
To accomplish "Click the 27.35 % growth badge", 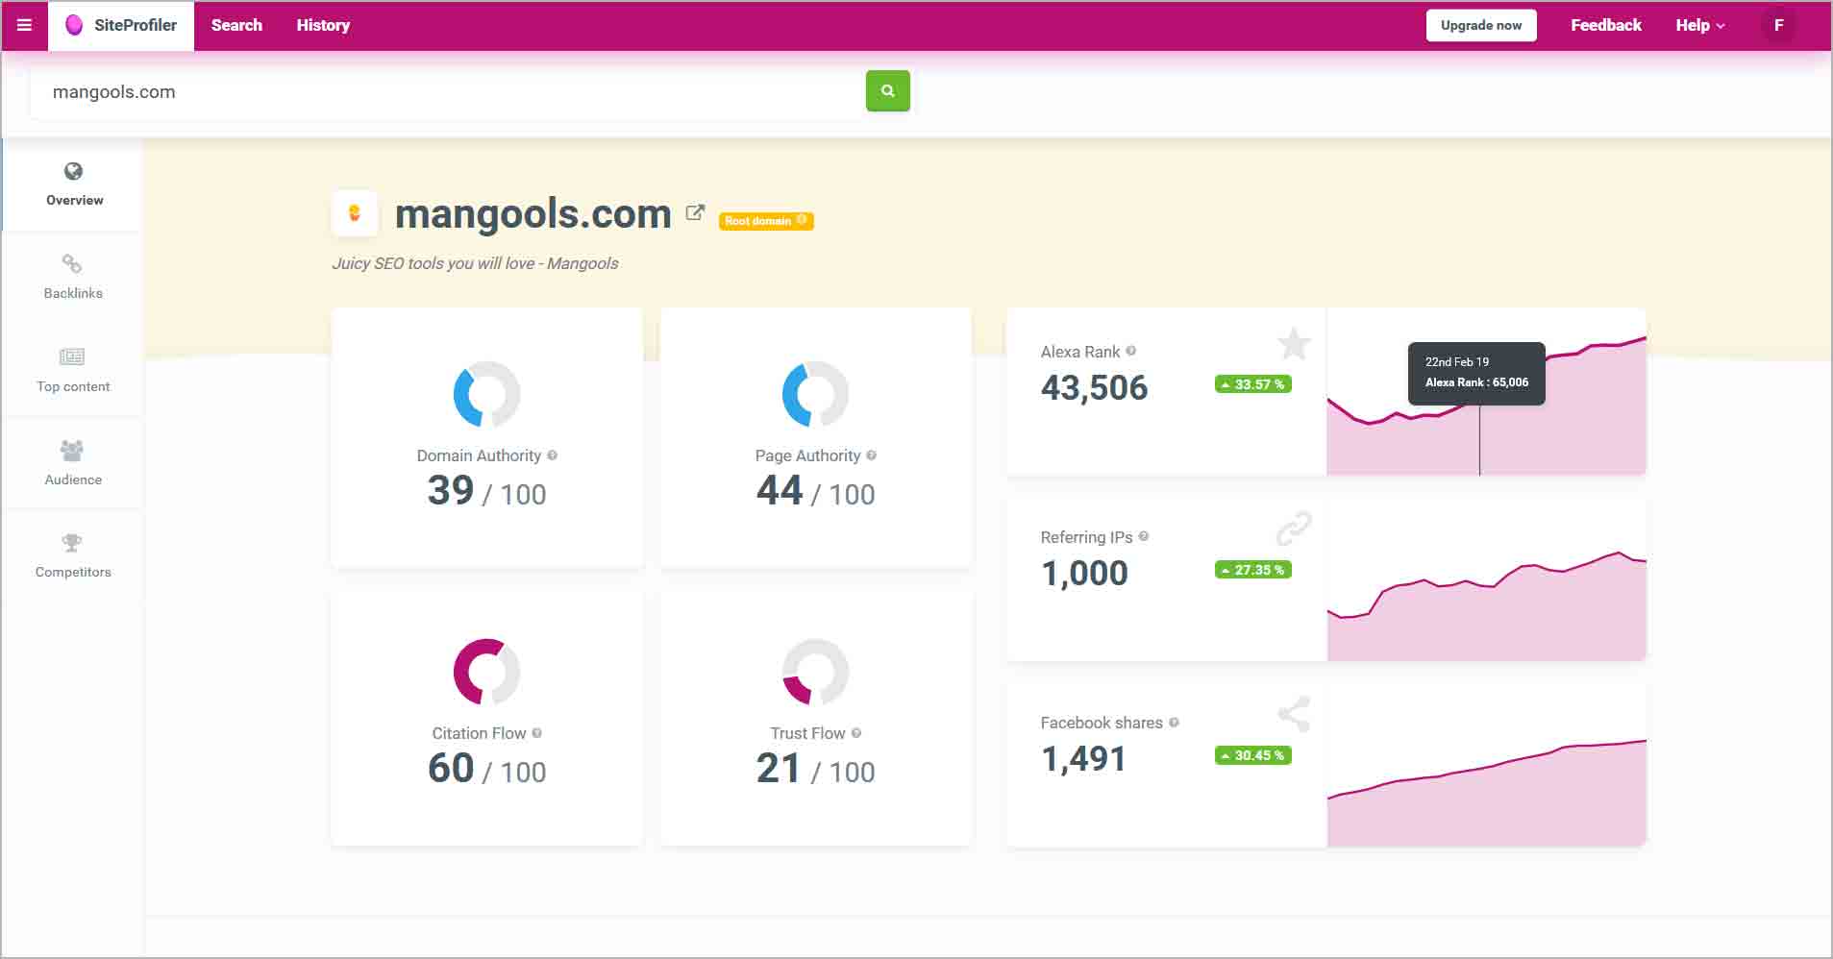I will pos(1253,570).
